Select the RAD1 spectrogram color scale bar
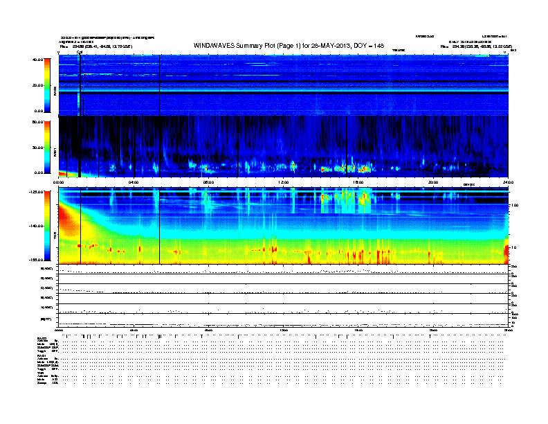The width and height of the screenshot is (548, 424). (47, 148)
